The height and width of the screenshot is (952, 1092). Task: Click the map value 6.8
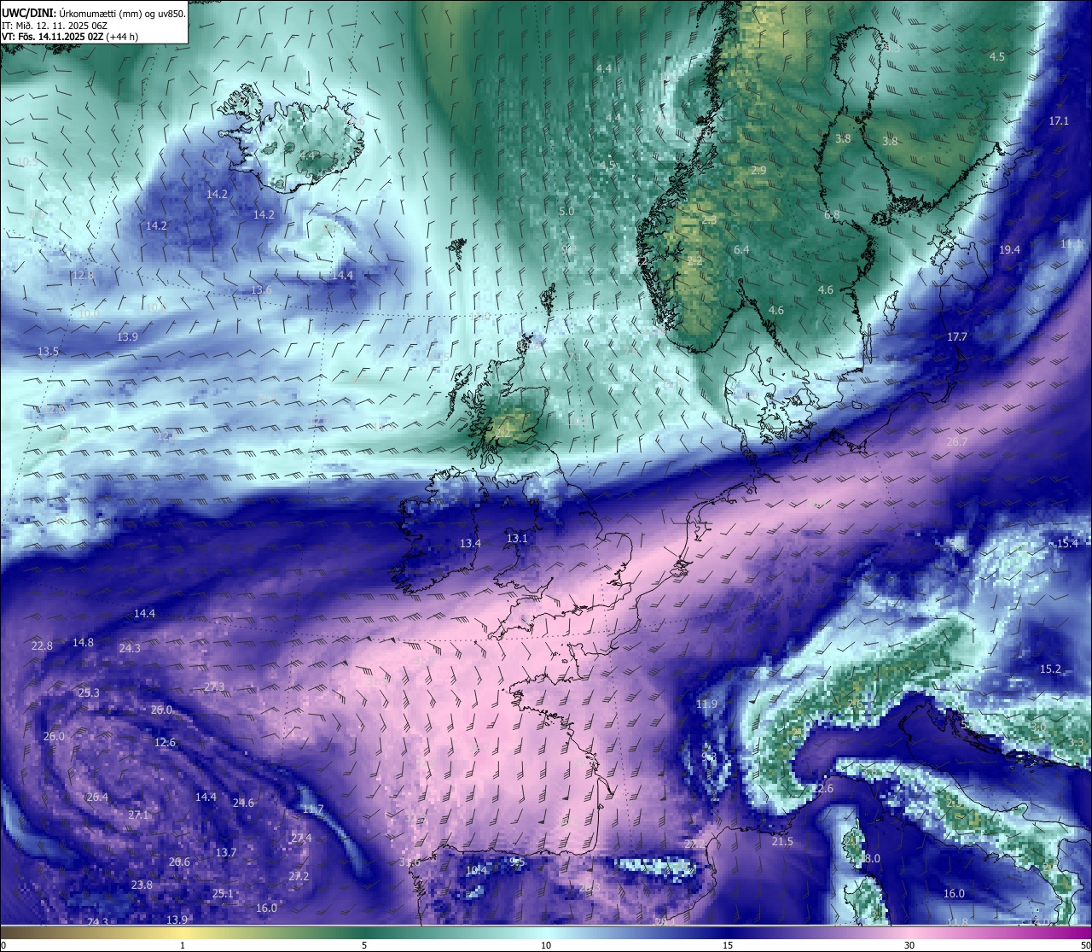(832, 214)
